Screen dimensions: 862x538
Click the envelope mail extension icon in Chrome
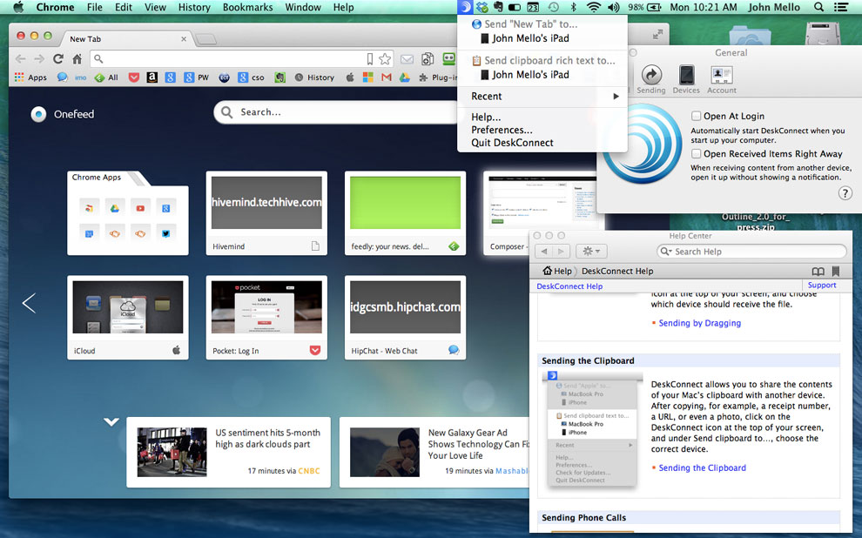(407, 59)
